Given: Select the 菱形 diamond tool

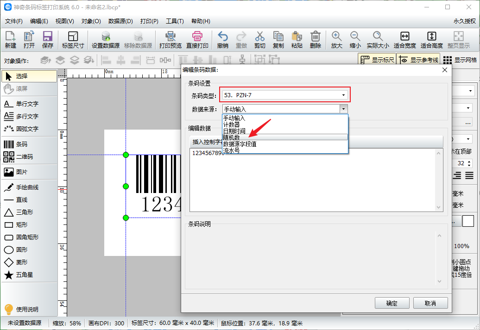Looking at the screenshot, I should 29,262.
